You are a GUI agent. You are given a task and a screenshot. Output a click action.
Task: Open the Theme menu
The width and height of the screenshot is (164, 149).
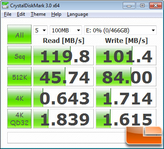(38, 14)
